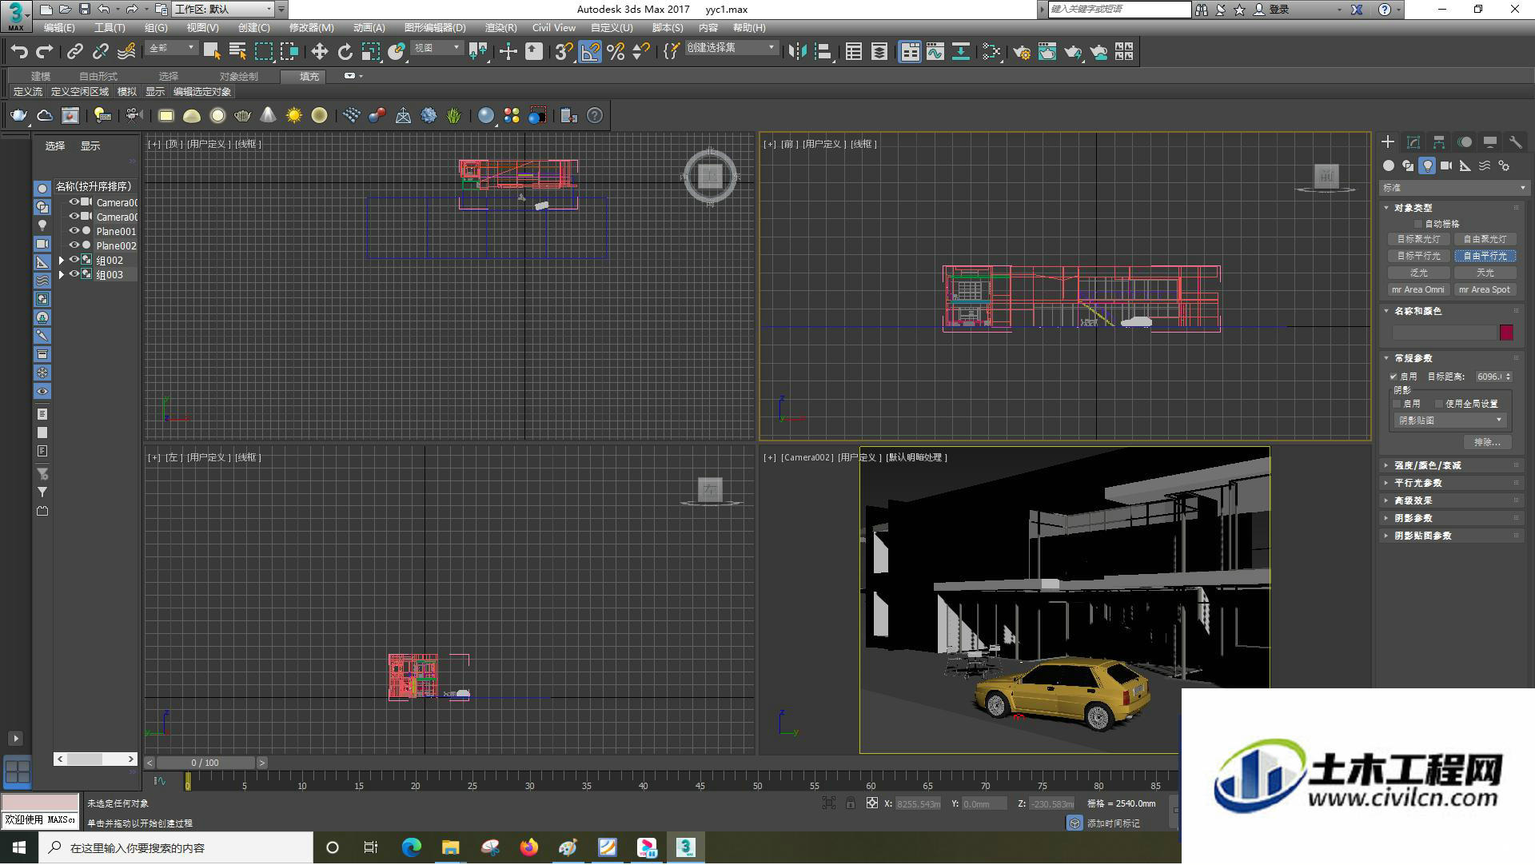
Task: Expand 阴影贴图参数 rollout
Action: pyautogui.click(x=1422, y=536)
